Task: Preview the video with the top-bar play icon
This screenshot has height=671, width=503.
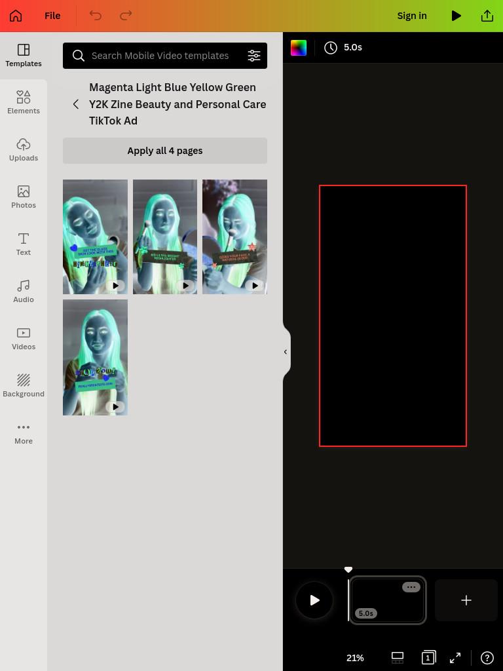Action: pos(456,16)
